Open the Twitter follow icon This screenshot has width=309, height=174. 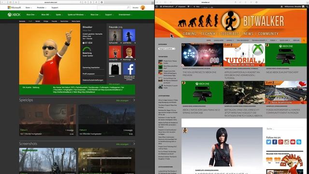[268, 142]
